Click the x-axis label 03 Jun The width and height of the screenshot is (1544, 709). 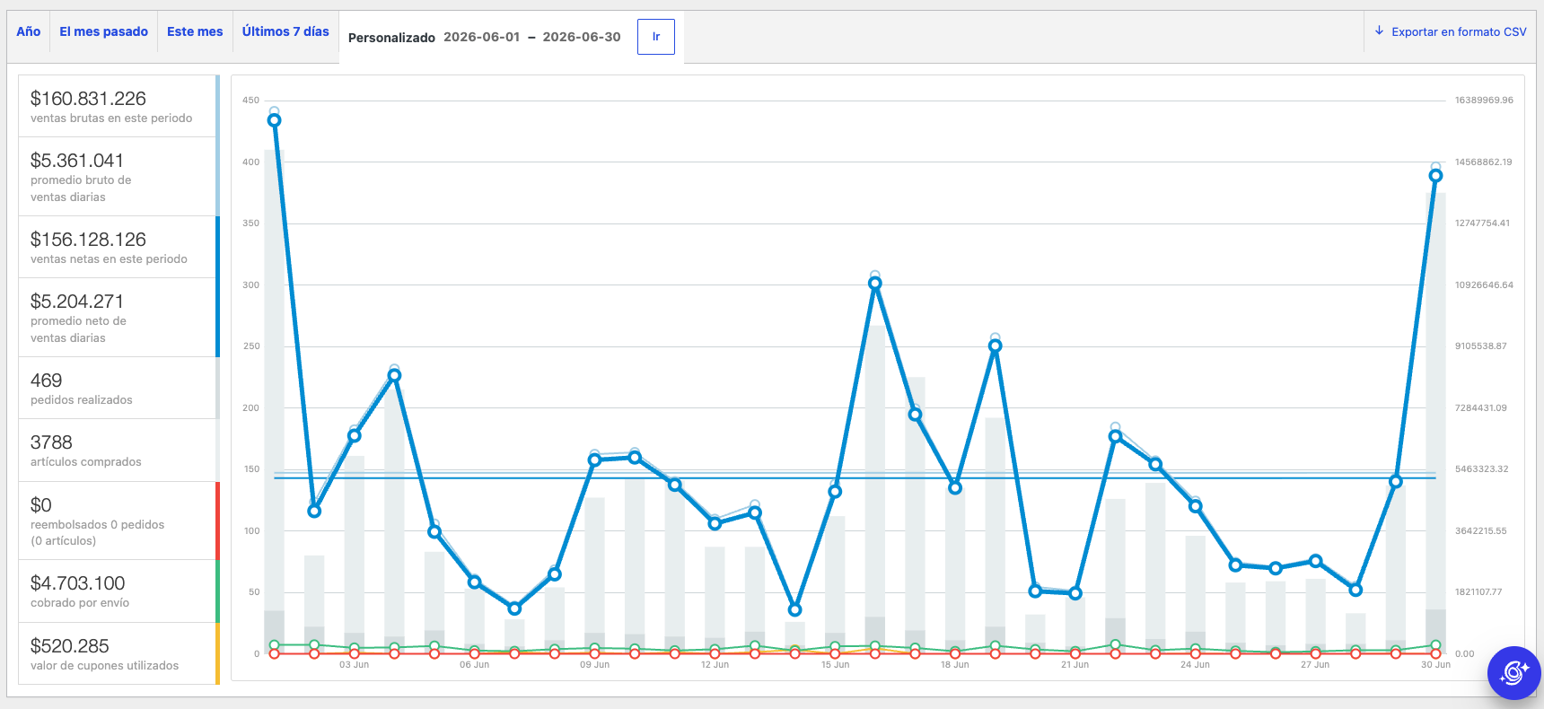(355, 665)
